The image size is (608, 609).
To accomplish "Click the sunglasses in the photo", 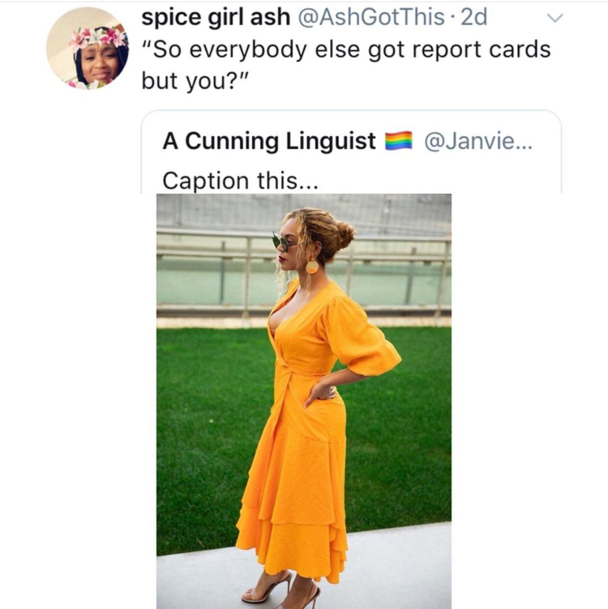I will click(282, 242).
